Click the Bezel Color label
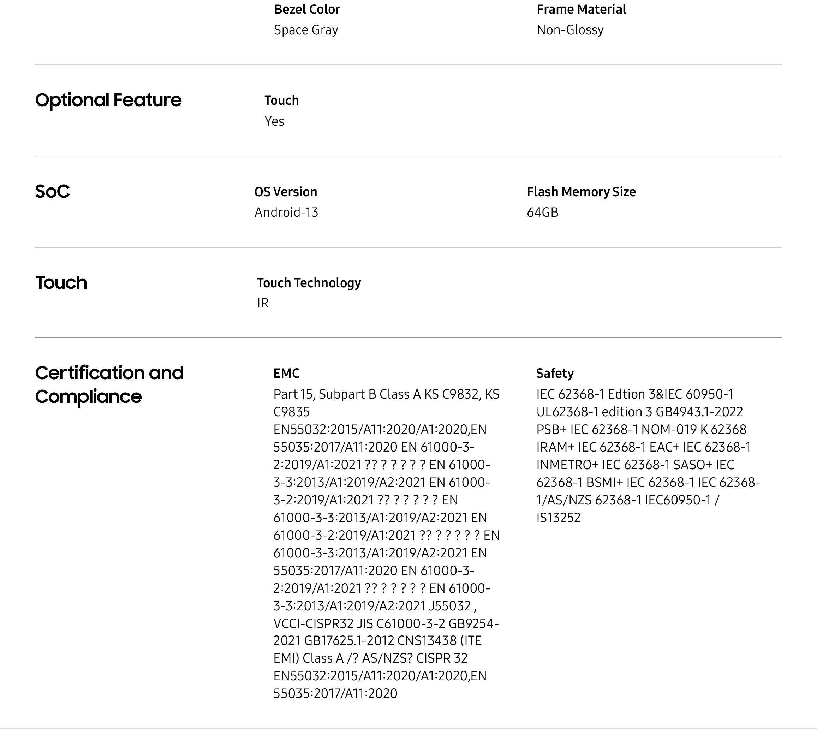817x729 pixels. pos(307,9)
